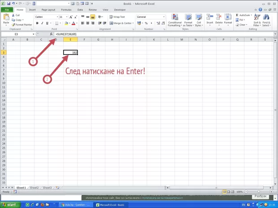Click the green File button
This screenshot has width=278, height=208.
click(x=7, y=9)
